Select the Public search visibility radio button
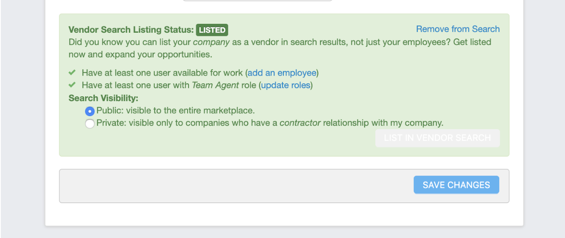Viewport: 565px width, 238px height. (x=90, y=111)
